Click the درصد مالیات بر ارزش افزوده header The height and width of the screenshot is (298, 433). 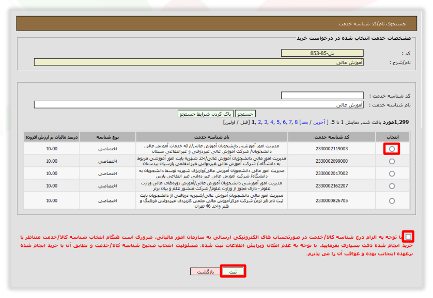click(52, 137)
